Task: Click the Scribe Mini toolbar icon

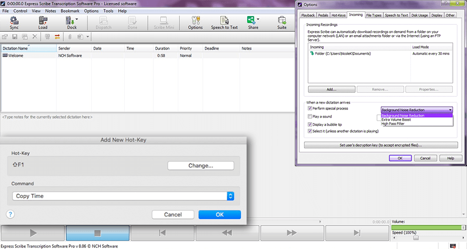Action: [164, 23]
